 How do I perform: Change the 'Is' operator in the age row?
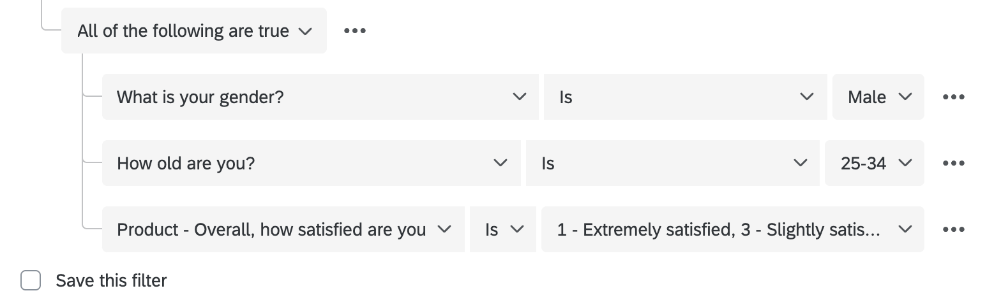[x=672, y=163]
